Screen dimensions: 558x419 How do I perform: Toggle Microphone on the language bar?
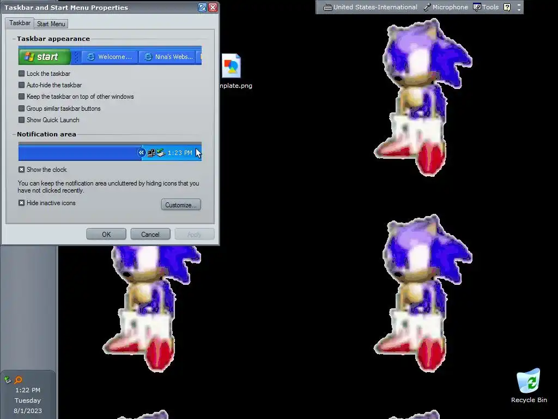click(446, 7)
